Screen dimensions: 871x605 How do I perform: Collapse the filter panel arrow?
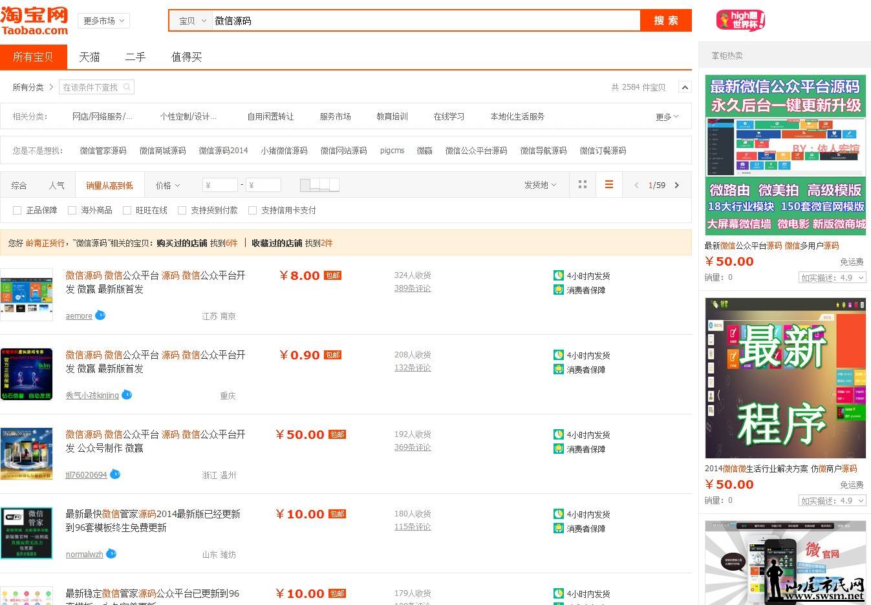685,87
